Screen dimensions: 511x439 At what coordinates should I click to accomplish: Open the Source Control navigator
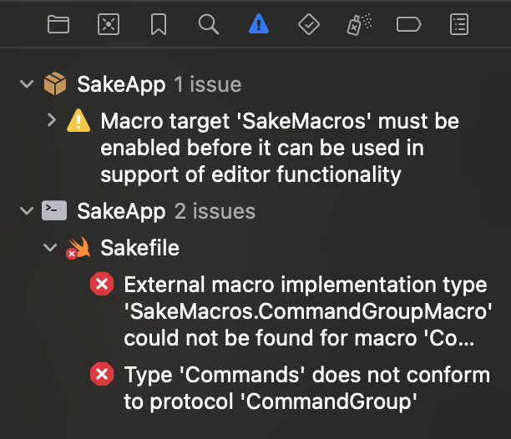pyautogui.click(x=109, y=24)
